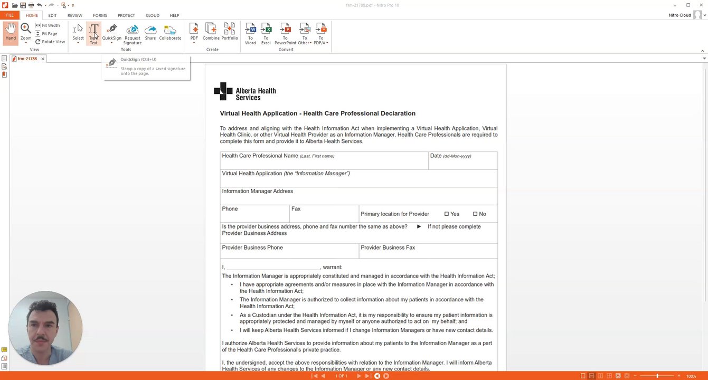Image resolution: width=708 pixels, height=380 pixels.
Task: Click Open folder icon in quick access
Action: coord(15,5)
